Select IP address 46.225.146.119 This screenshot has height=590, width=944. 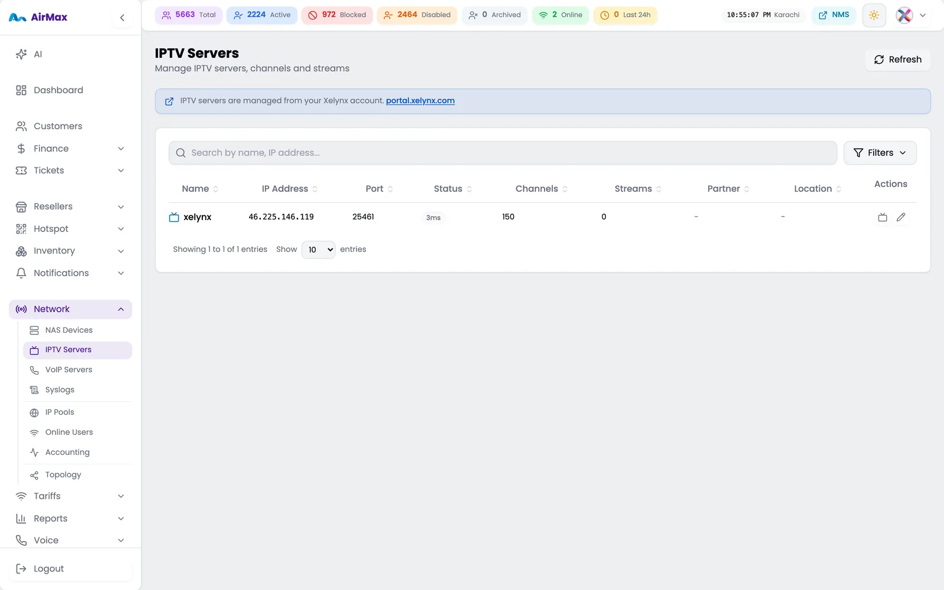(x=281, y=217)
